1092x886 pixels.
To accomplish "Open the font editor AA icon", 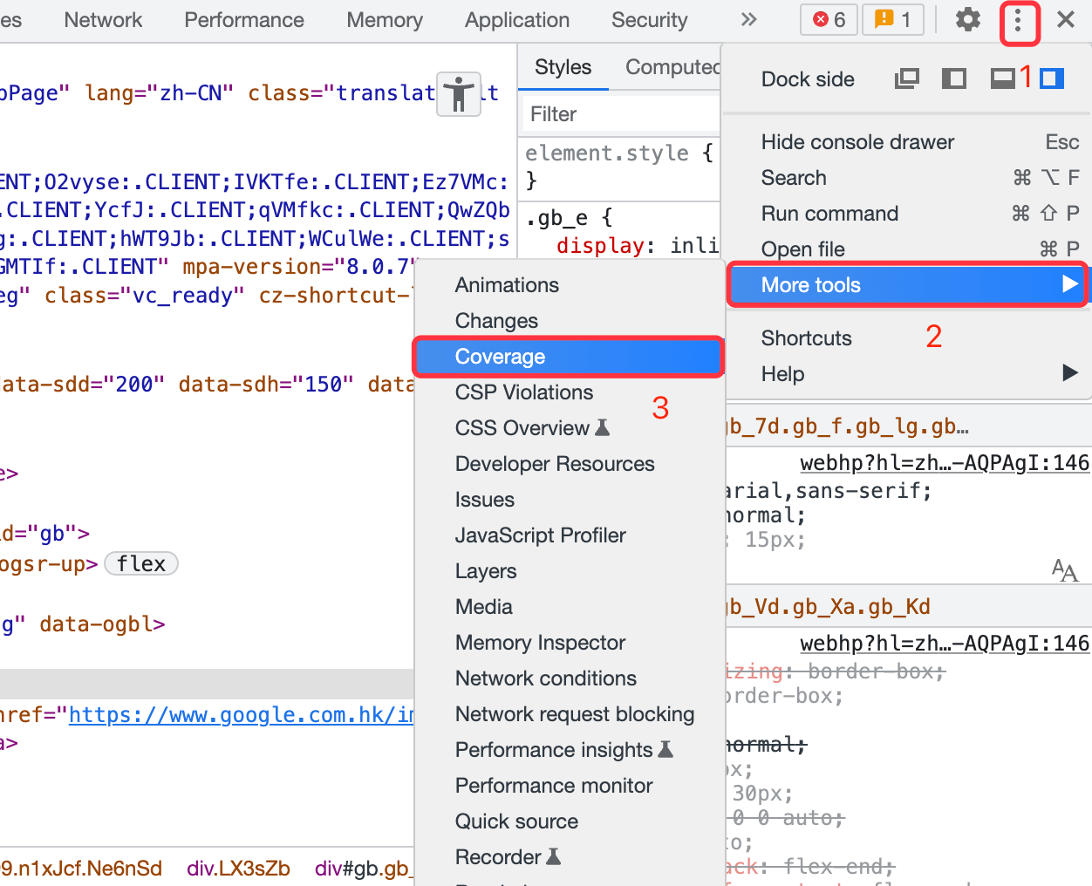I will (x=1065, y=571).
